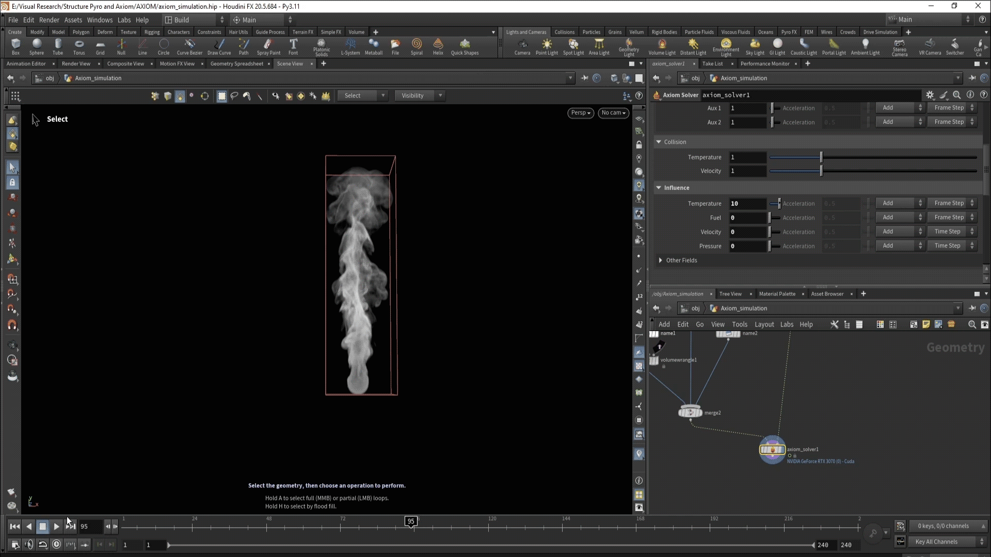Click the Key All Channels button
This screenshot has height=557, width=991.
click(936, 542)
